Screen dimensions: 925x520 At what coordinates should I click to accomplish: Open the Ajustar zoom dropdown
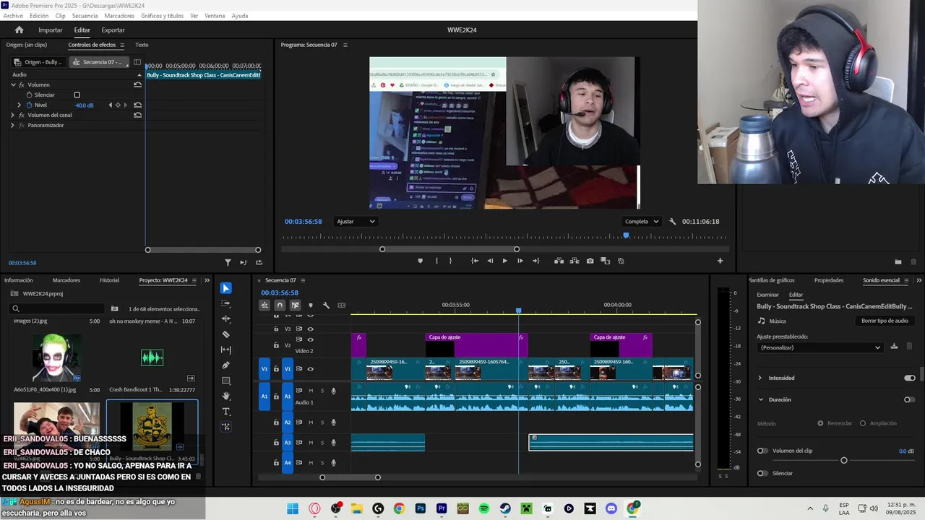click(356, 222)
